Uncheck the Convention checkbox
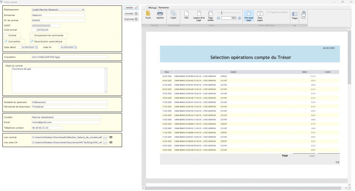This screenshot has width=355, height=191. (x=6, y=41)
